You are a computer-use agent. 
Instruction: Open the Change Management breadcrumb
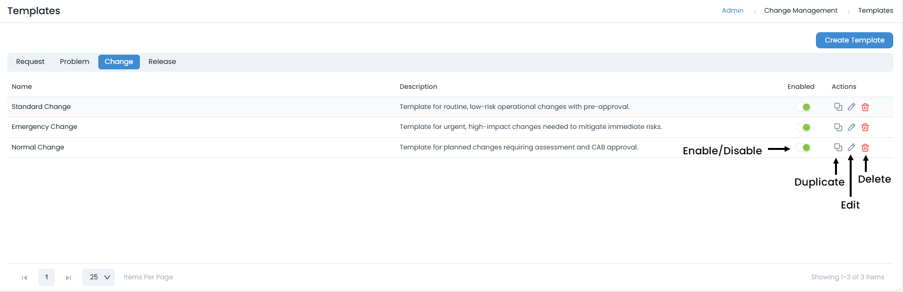coord(800,11)
